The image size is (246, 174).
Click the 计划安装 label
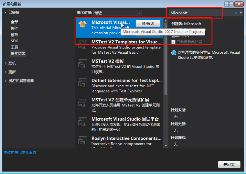178,110
